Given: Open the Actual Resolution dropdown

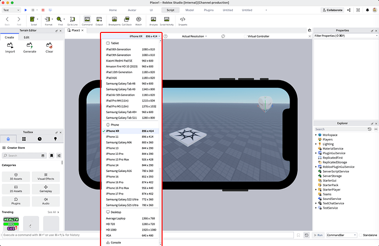Looking at the screenshot, I should 194,36.
